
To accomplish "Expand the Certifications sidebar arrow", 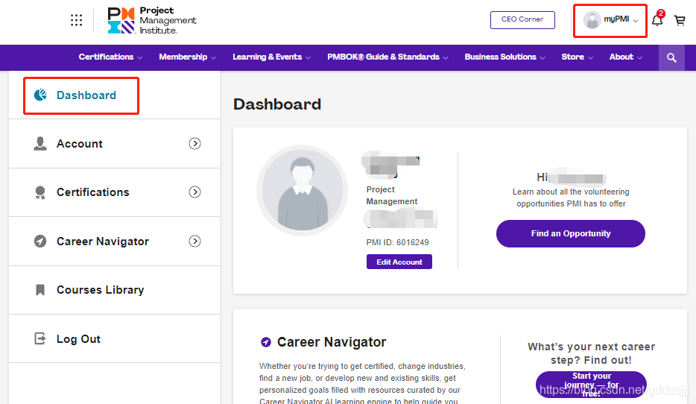I will pyautogui.click(x=194, y=192).
